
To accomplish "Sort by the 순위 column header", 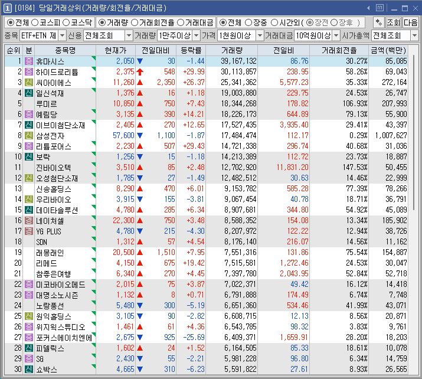I will click(14, 50).
